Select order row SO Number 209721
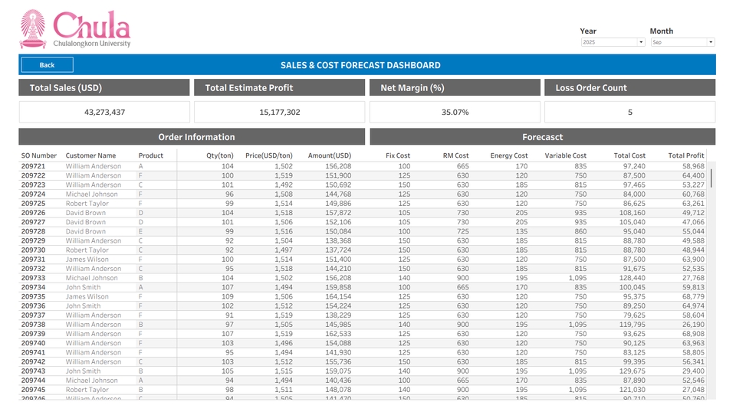Image resolution: width=736 pixels, height=415 pixels. pyautogui.click(x=34, y=166)
